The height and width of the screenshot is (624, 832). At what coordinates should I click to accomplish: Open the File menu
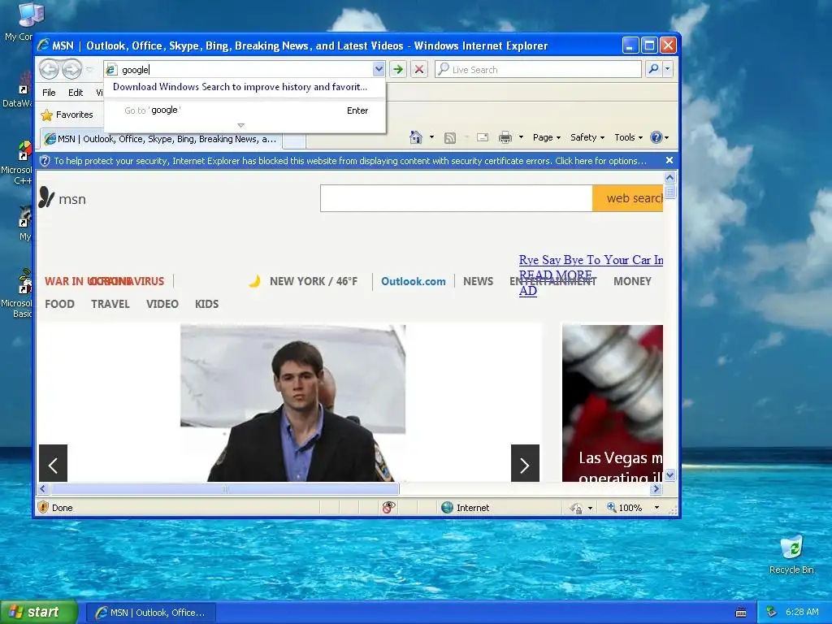[49, 93]
